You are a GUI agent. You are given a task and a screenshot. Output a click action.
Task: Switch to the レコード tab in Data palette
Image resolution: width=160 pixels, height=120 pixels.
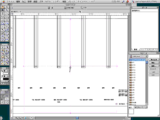pyautogui.click(x=143, y=50)
